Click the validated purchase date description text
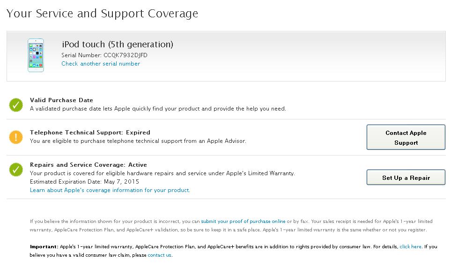The image size is (451, 274). coord(158,109)
